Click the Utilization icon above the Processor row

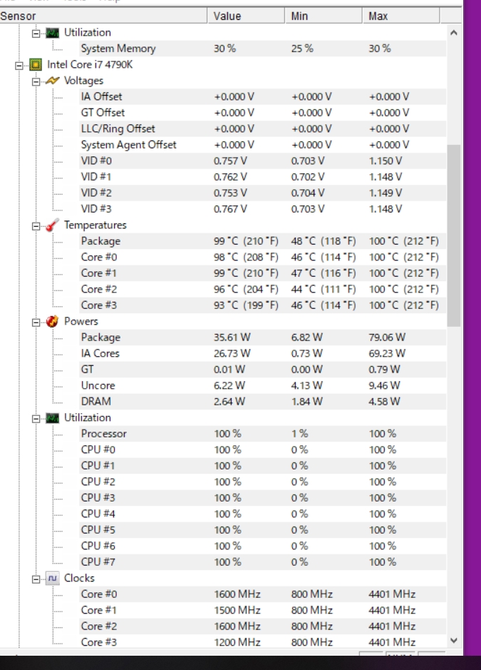pos(52,418)
